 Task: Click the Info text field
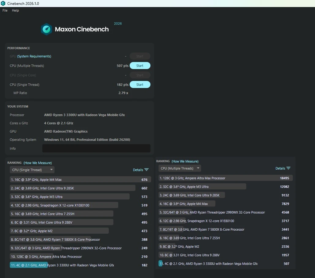coord(96,148)
